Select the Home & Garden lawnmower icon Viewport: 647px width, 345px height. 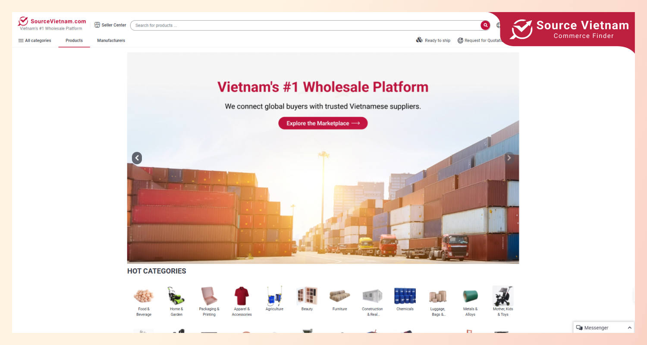176,296
